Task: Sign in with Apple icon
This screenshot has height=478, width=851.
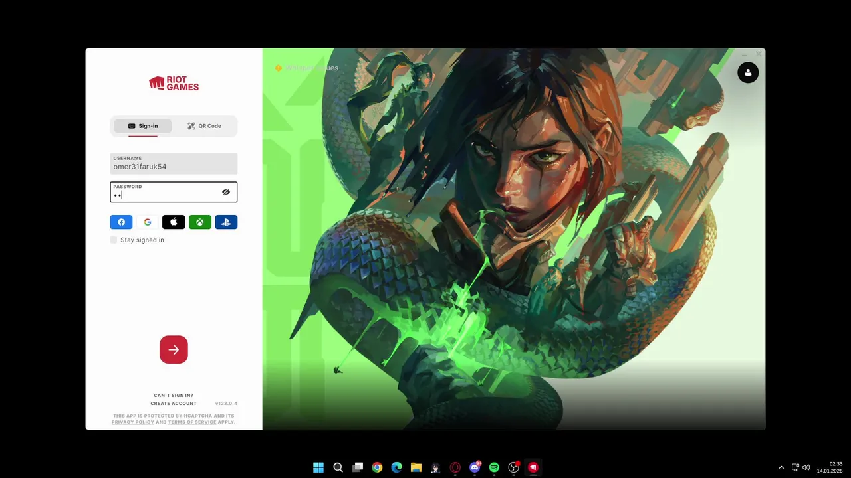Action: (x=174, y=222)
